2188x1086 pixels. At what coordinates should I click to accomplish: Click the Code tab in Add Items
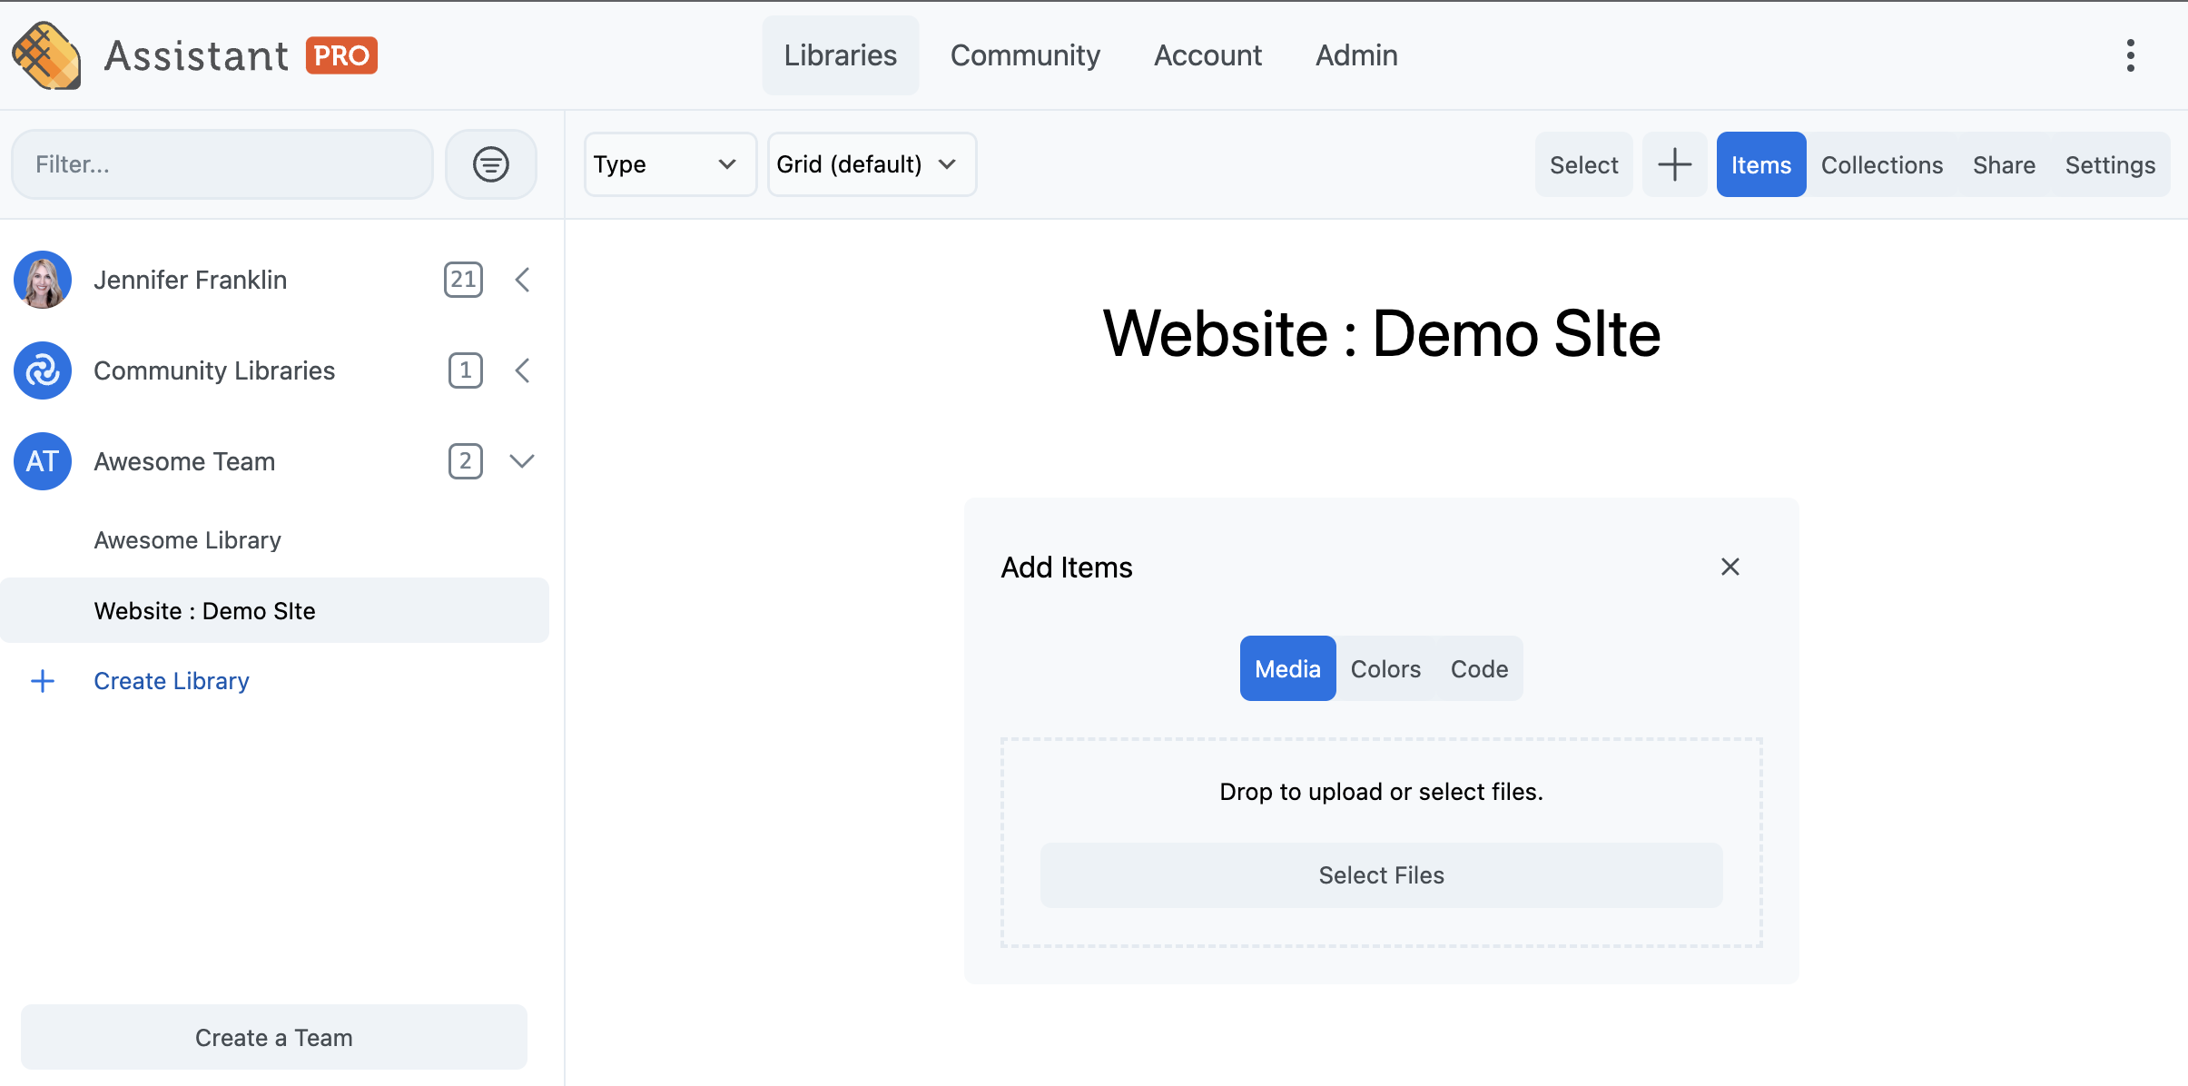tap(1479, 667)
